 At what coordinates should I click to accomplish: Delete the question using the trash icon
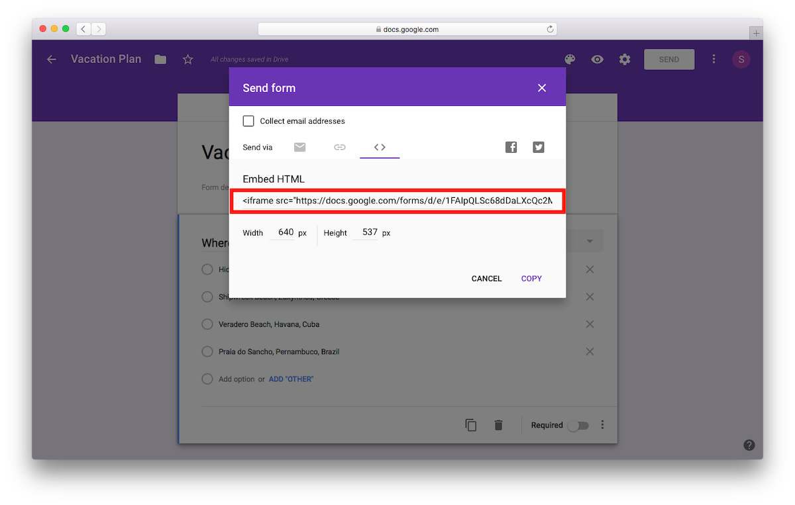pyautogui.click(x=498, y=425)
